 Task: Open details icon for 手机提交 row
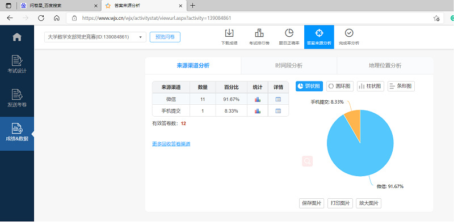(278, 111)
